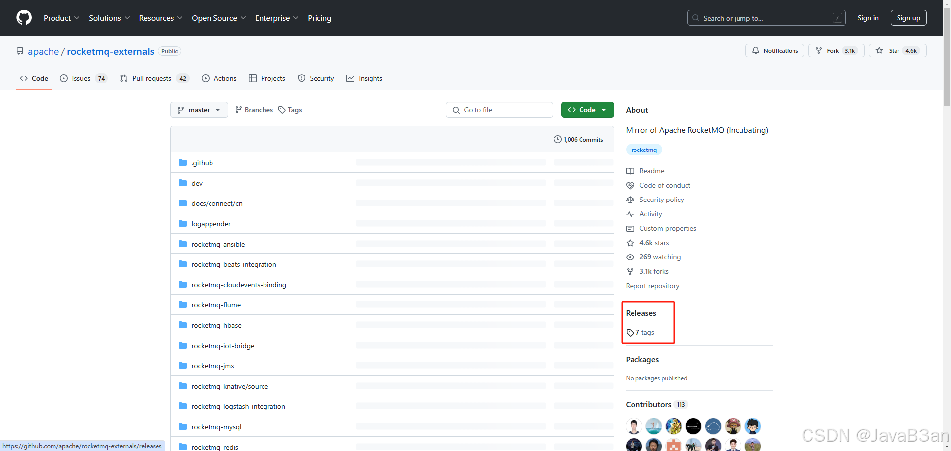
Task: Open the logappender folder
Action: point(211,224)
